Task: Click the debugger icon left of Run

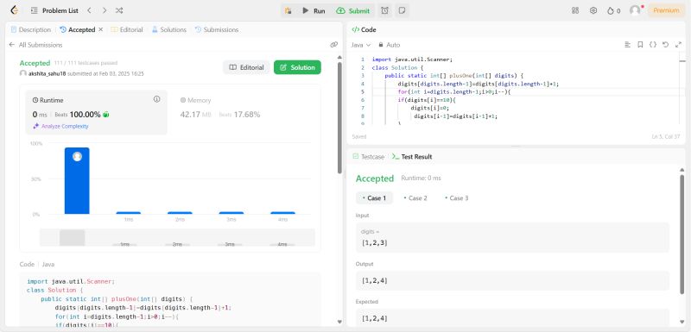Action: pos(288,10)
